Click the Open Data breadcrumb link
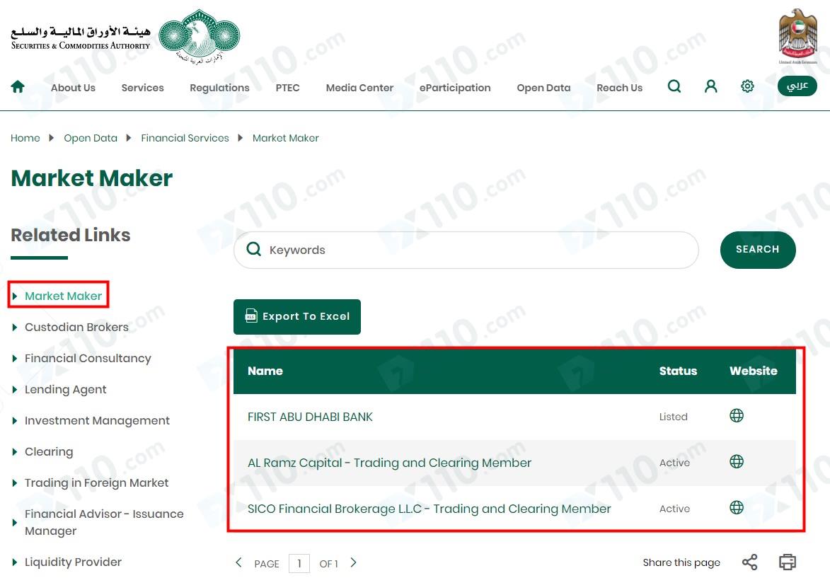Viewport: 830px width, 578px height. [91, 138]
